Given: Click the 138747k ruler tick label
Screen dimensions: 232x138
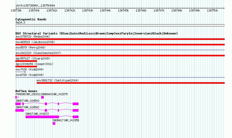Looking at the screenshot, I should point(159,10).
